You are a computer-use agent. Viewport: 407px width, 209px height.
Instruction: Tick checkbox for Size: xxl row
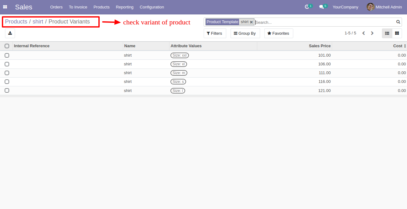click(7, 55)
